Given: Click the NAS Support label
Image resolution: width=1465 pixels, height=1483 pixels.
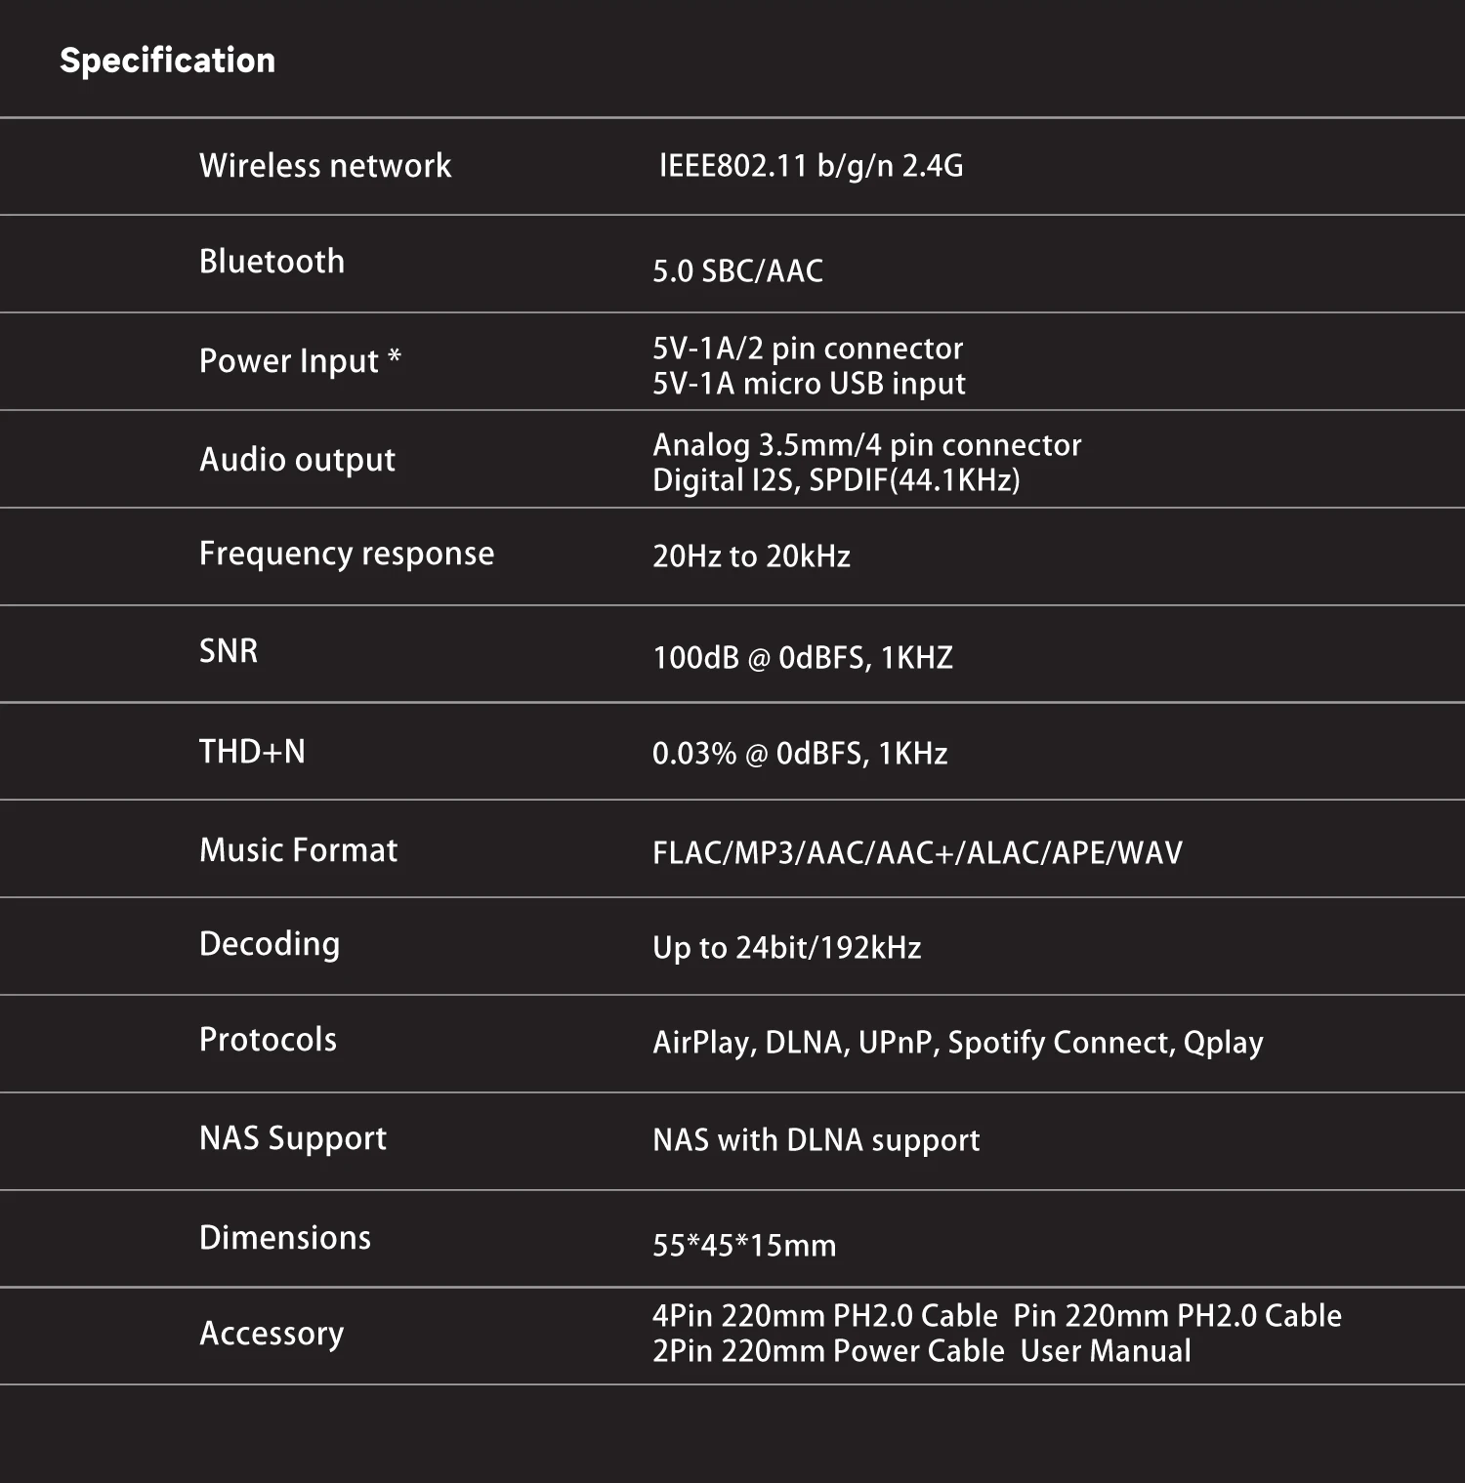Looking at the screenshot, I should 293,1138.
